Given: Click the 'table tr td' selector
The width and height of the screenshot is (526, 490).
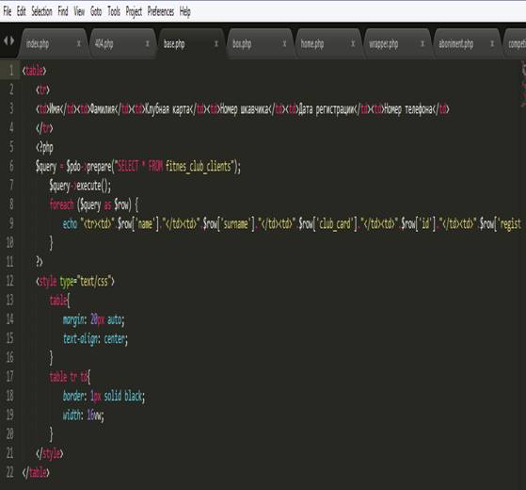Looking at the screenshot, I should [69, 377].
